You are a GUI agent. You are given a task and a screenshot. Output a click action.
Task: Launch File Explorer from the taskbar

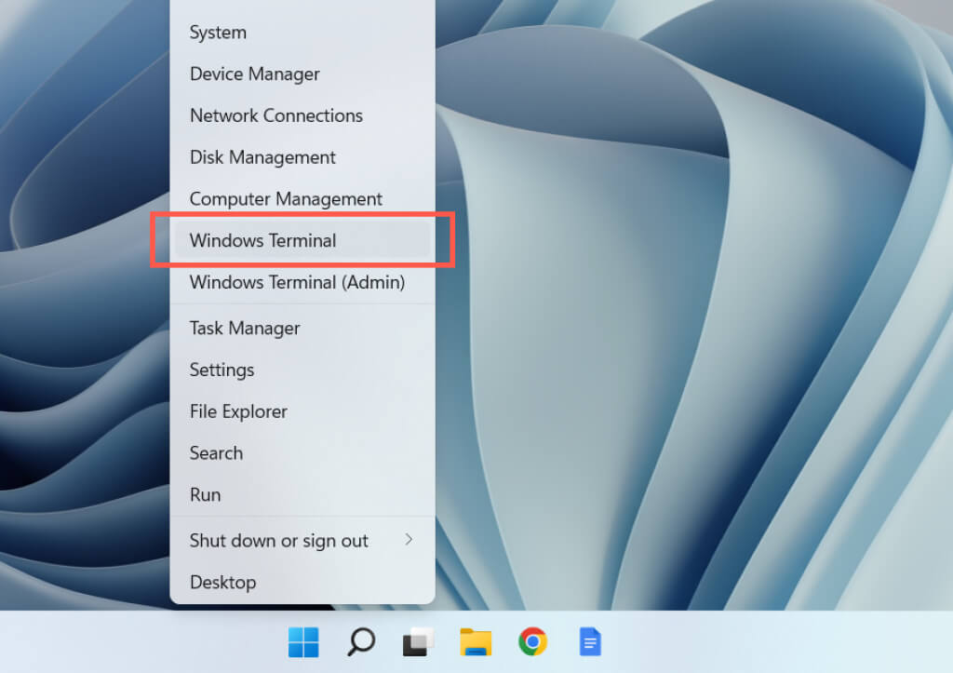tap(476, 642)
